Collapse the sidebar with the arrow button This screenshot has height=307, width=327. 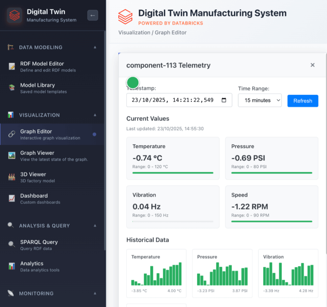pyautogui.click(x=93, y=15)
